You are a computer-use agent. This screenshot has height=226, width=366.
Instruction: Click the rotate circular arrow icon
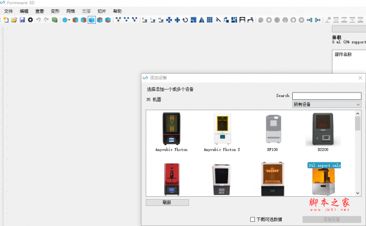tap(185, 20)
